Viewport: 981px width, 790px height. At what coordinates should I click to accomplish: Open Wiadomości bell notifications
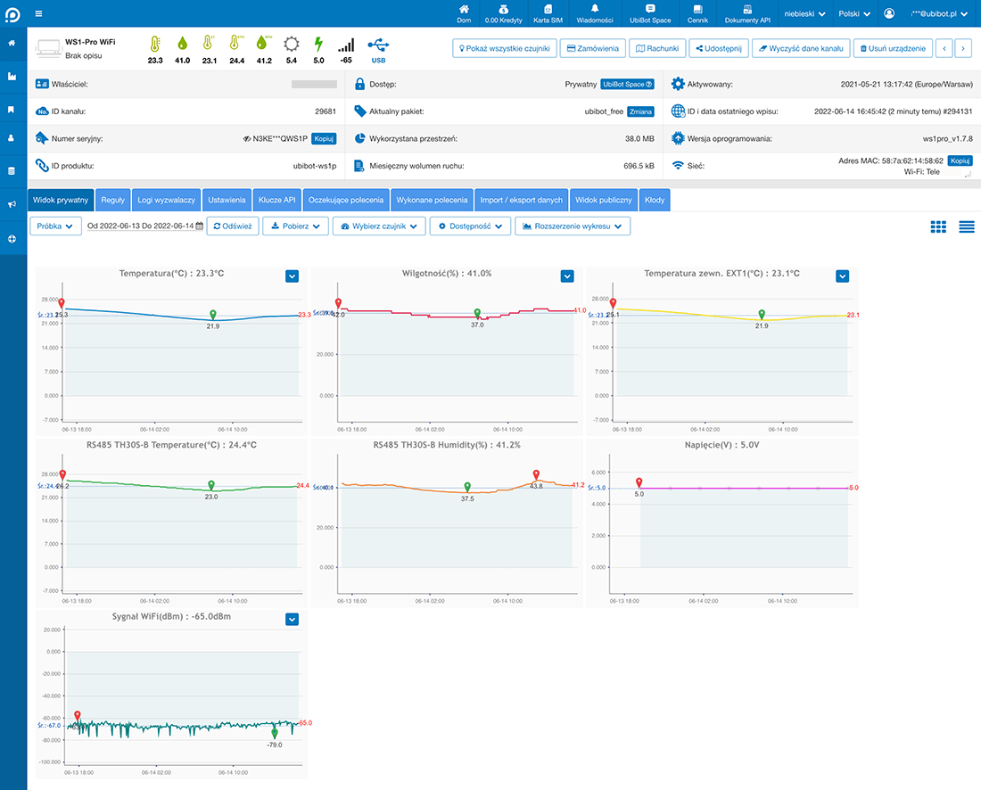(595, 13)
